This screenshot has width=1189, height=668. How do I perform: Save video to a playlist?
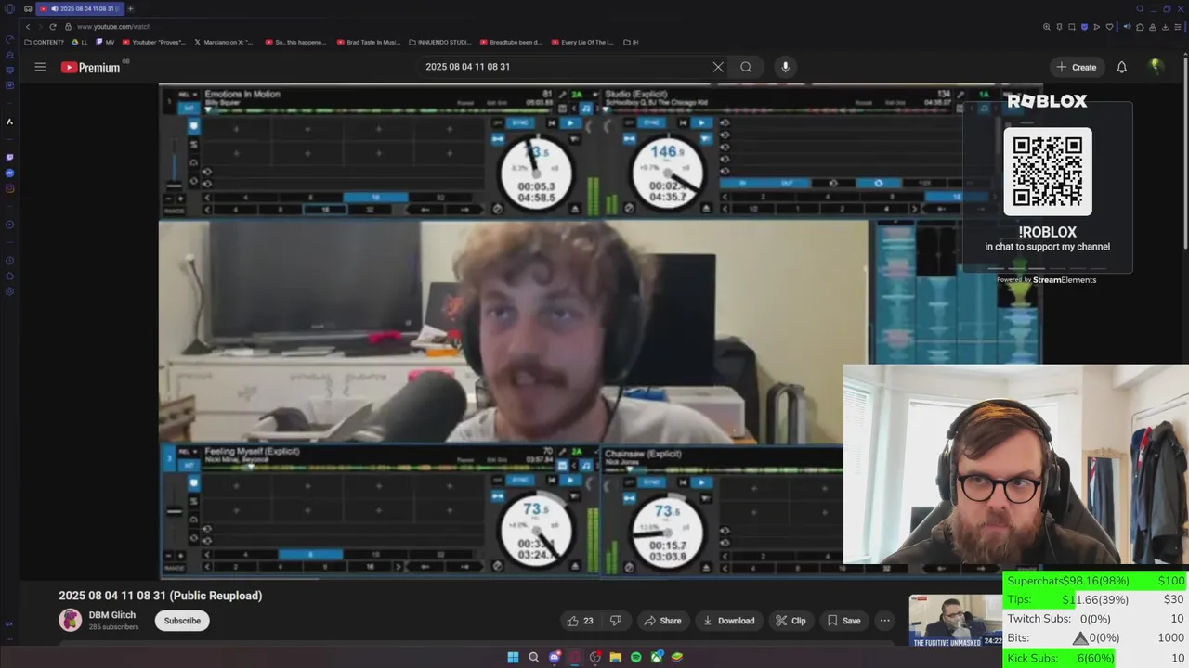843,621
